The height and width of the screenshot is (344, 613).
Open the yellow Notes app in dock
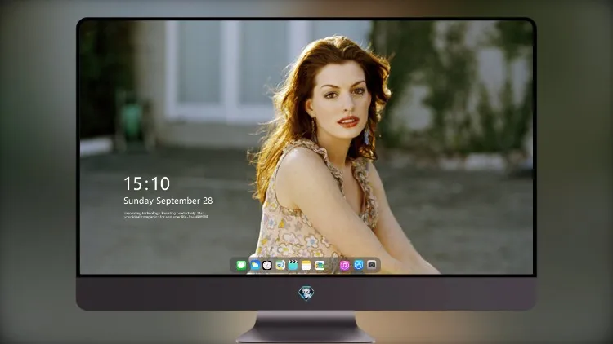pyautogui.click(x=306, y=265)
